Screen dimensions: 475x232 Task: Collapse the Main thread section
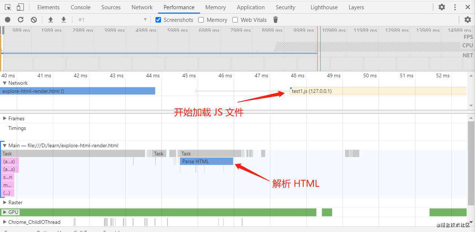(5, 145)
